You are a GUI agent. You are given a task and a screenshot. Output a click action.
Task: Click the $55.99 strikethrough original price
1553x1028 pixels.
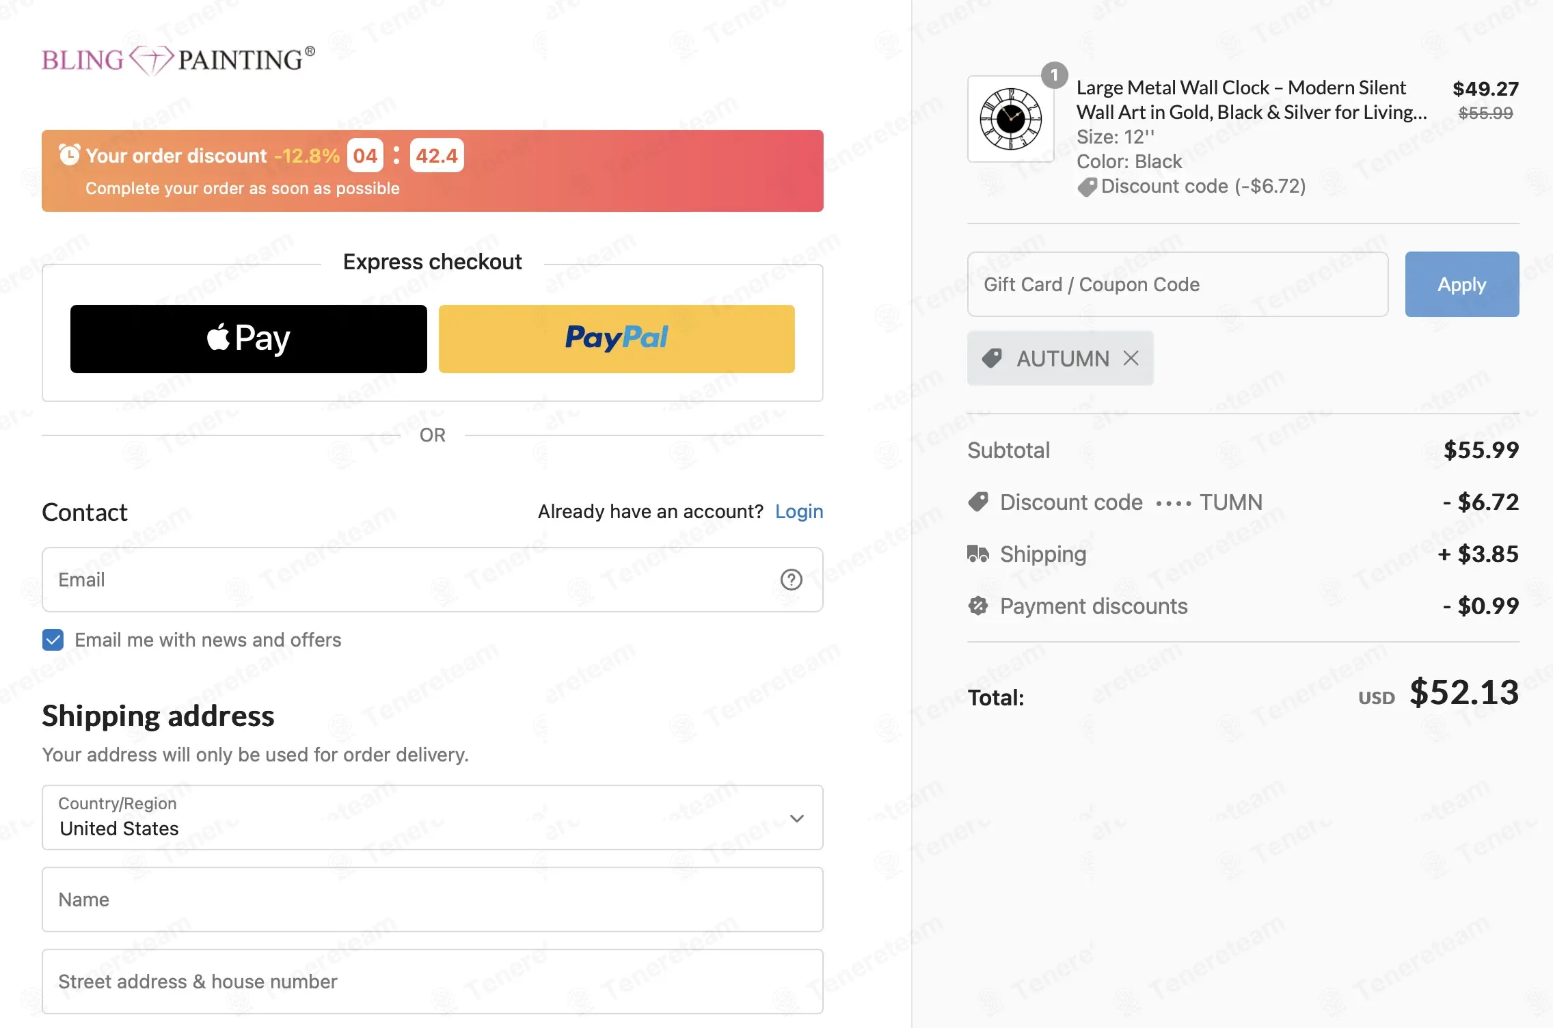point(1485,113)
